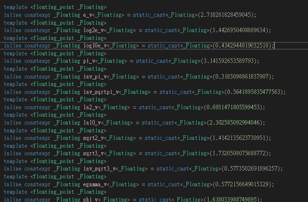
Task: Click the value 1.618033988749895
Action: click(x=232, y=199)
